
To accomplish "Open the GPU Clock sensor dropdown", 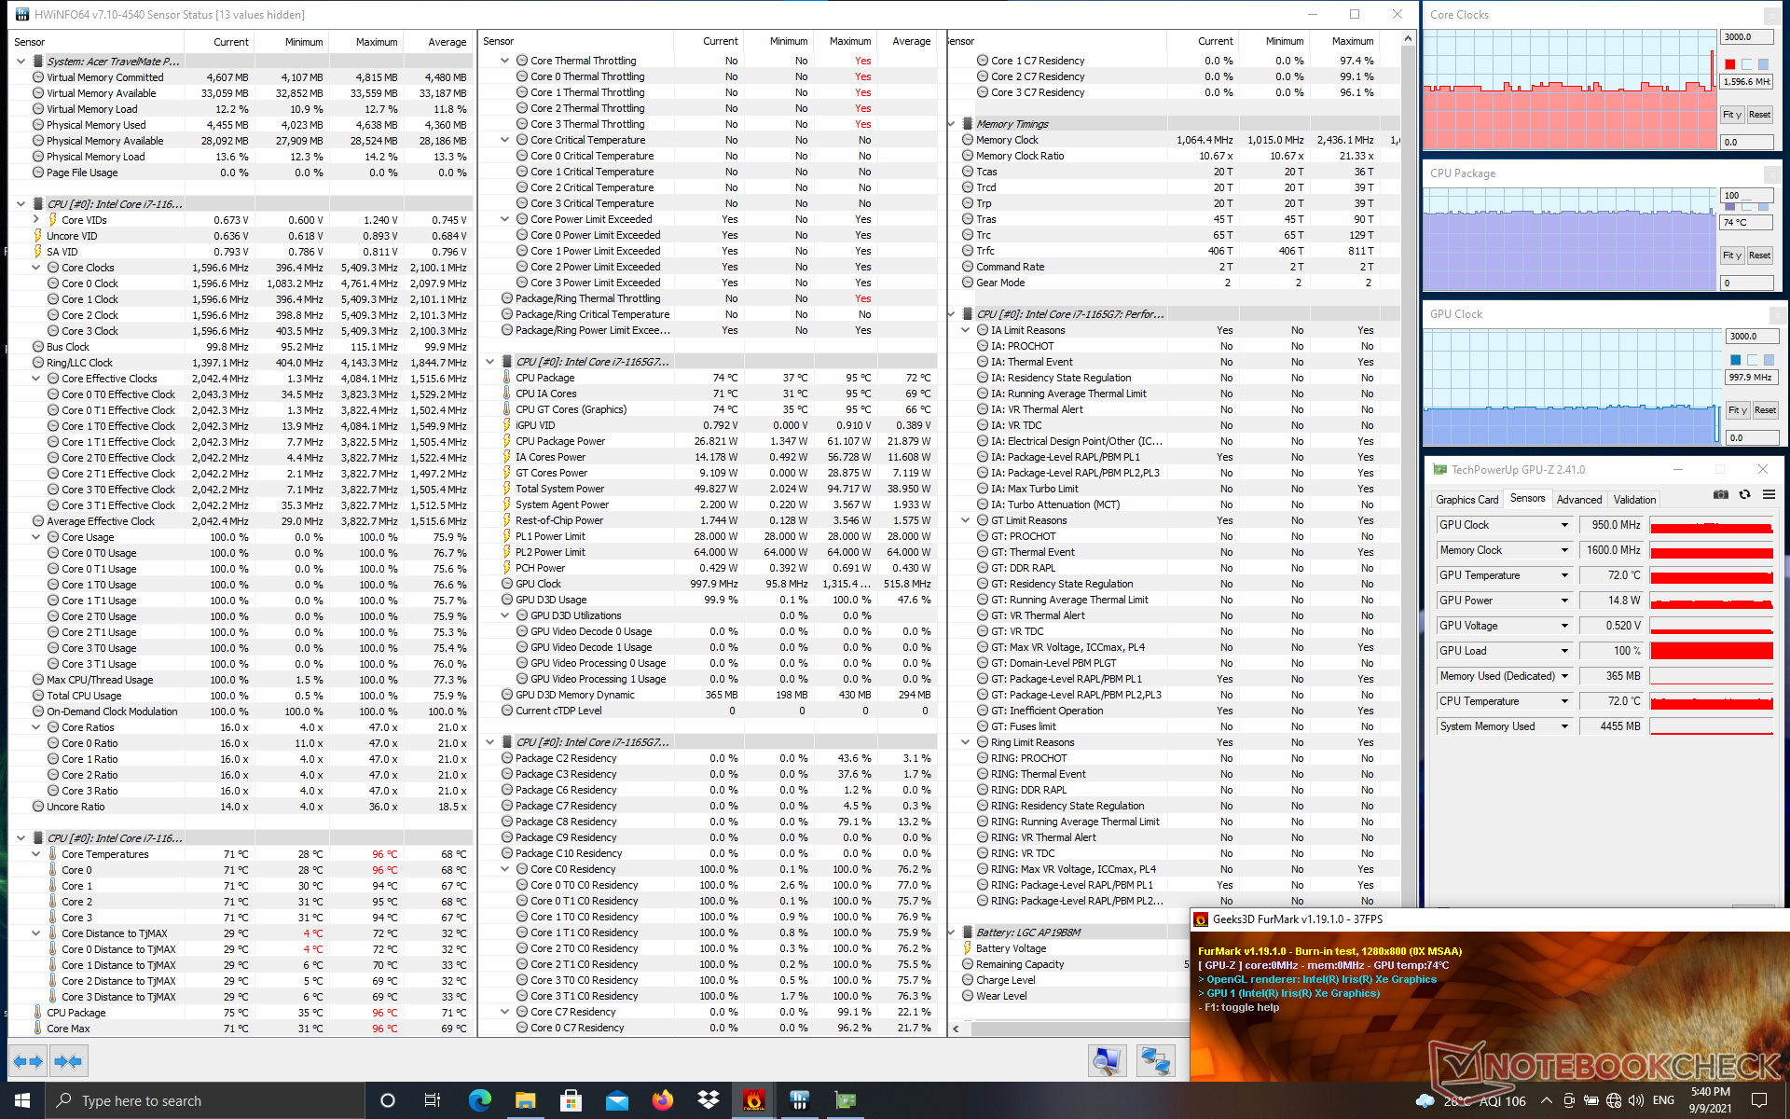I will pyautogui.click(x=1564, y=525).
